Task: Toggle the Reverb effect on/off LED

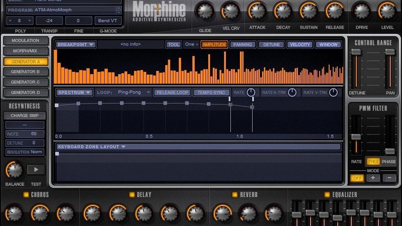Action: (x=234, y=194)
